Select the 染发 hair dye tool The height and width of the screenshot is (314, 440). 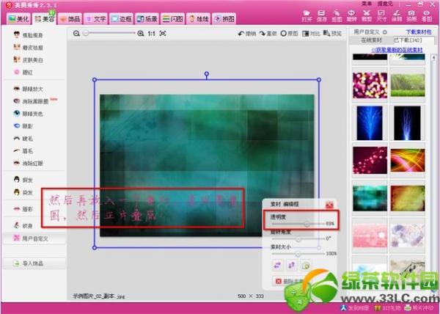click(x=23, y=192)
